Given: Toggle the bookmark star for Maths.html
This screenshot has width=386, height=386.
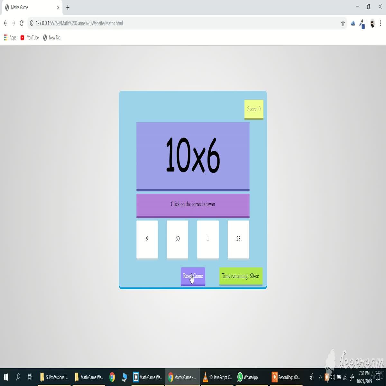Looking at the screenshot, I should (x=342, y=23).
